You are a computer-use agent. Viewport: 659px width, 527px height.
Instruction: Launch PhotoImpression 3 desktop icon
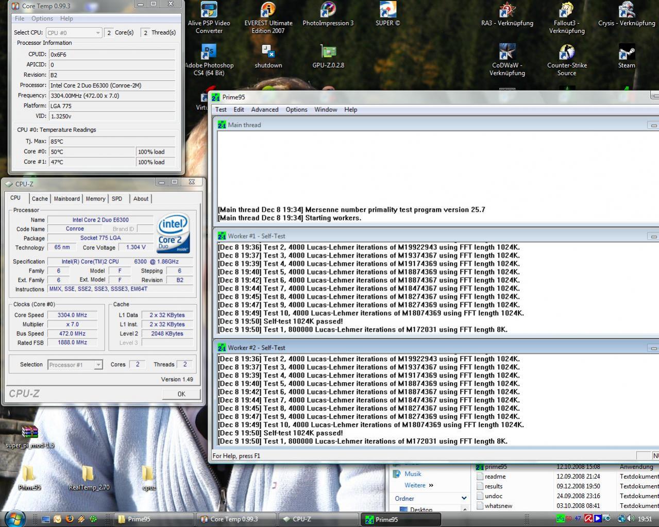328,14
